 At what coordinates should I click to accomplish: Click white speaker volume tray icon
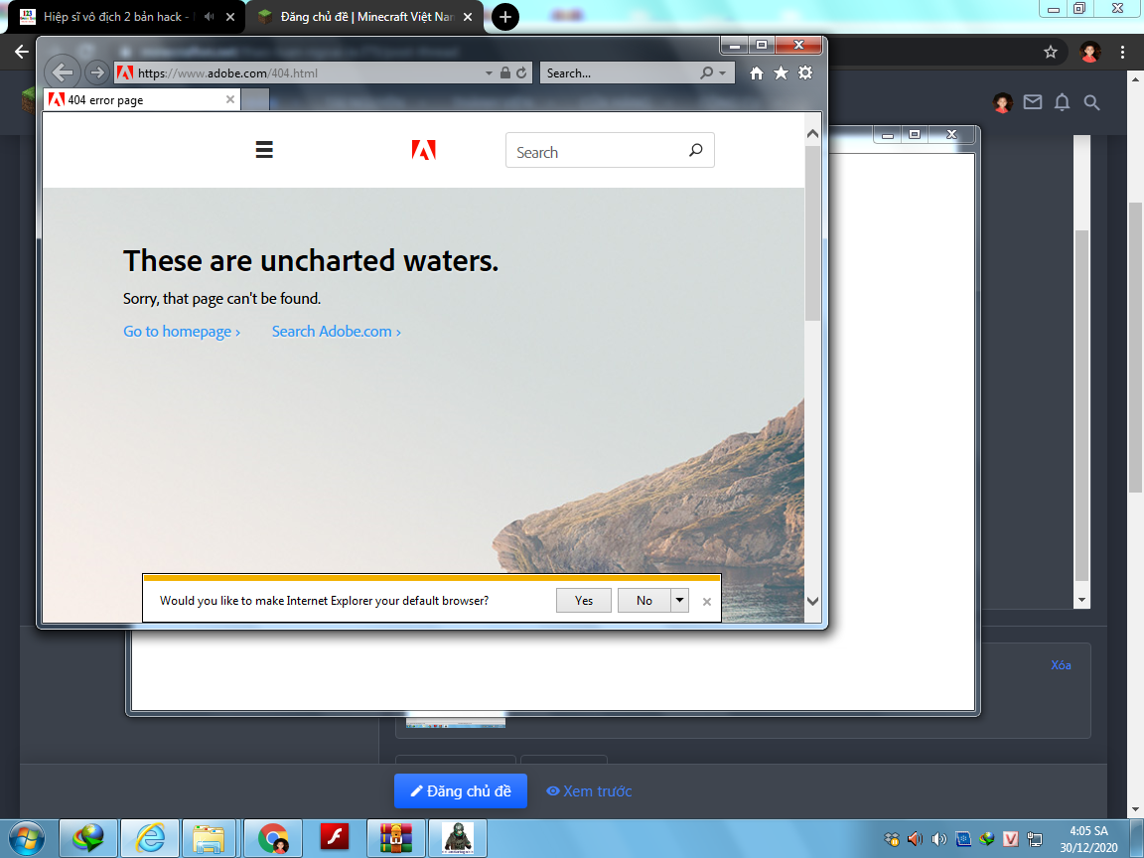tap(939, 839)
